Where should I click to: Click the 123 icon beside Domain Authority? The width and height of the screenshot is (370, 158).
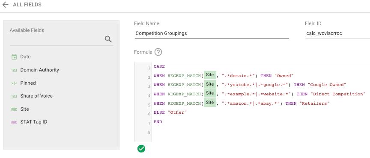pyautogui.click(x=14, y=70)
